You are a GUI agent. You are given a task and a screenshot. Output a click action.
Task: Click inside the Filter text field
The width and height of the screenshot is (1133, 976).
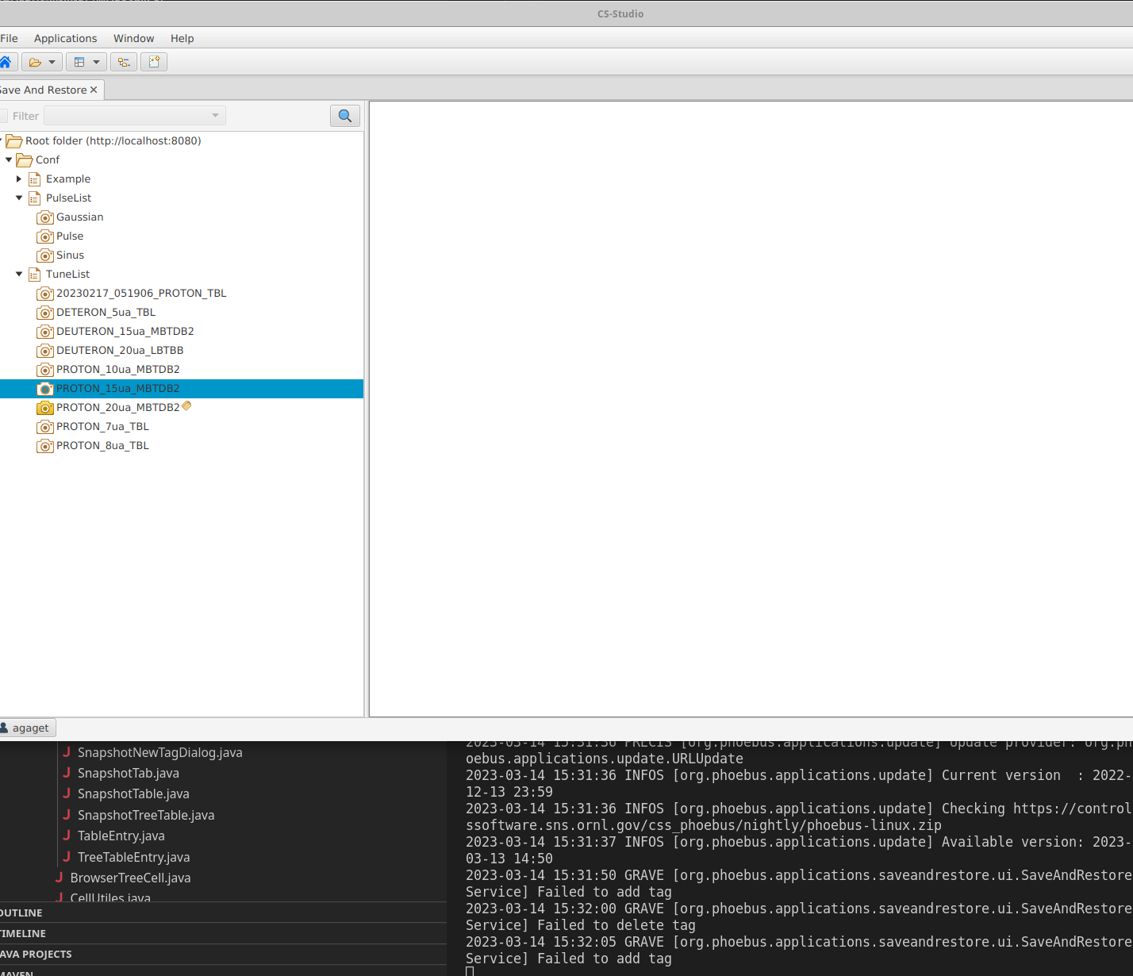(x=127, y=115)
